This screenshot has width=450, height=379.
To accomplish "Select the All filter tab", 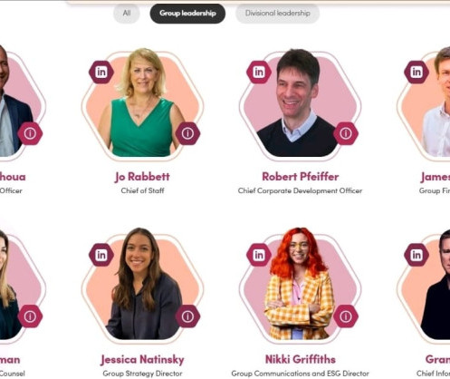I will point(127,14).
